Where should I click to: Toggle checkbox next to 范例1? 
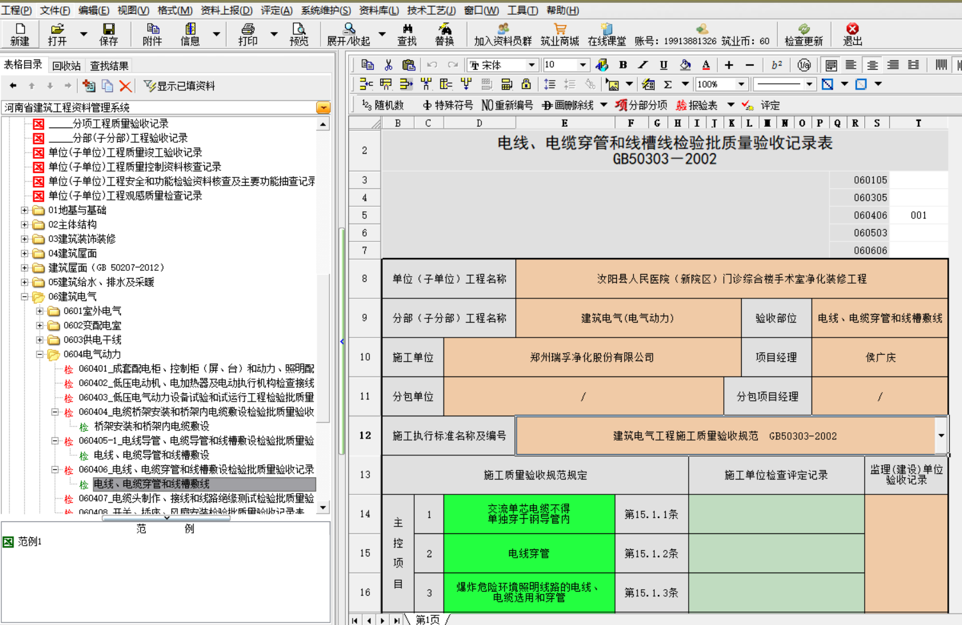tap(8, 542)
